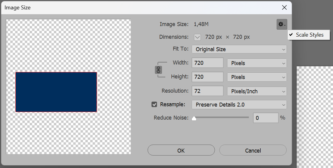The height and width of the screenshot is (168, 333).
Task: Click the Cancel button
Action: click(253, 150)
